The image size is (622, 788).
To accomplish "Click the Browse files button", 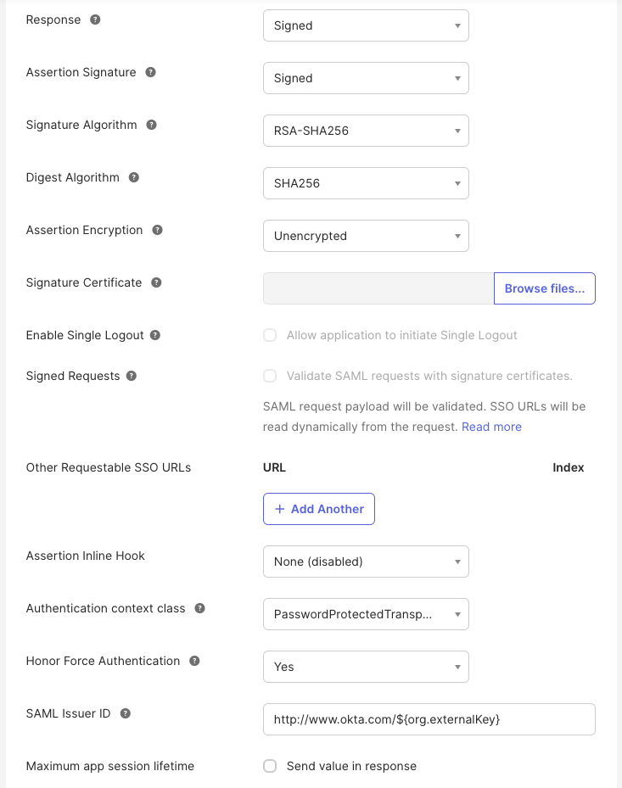I will pyautogui.click(x=545, y=288).
